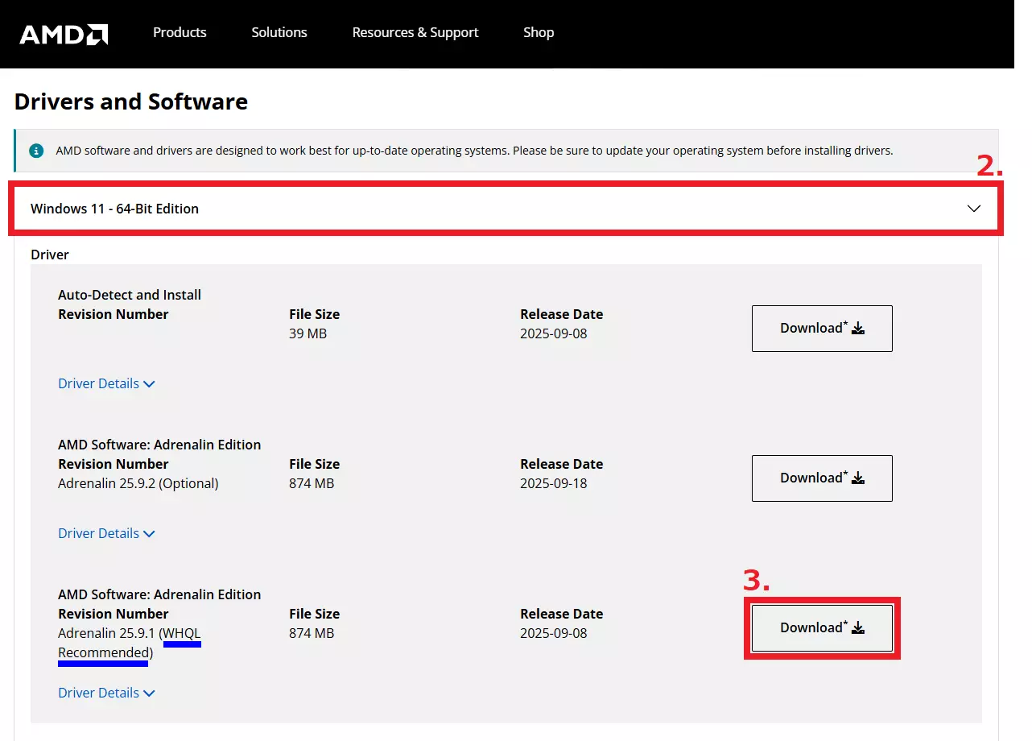This screenshot has width=1032, height=741.
Task: Expand Driver Details for Auto-Detect and Install
Action: click(x=106, y=383)
